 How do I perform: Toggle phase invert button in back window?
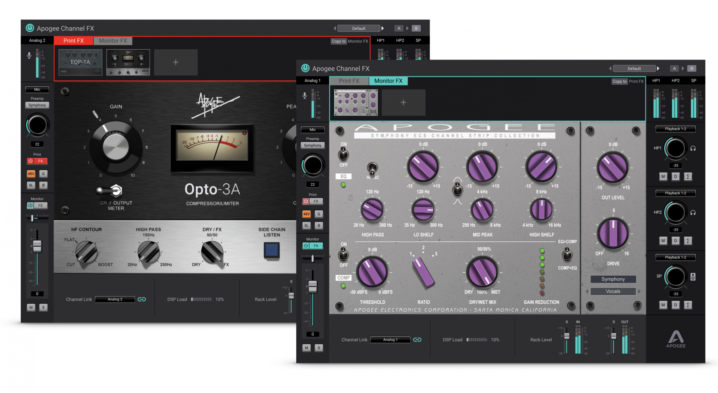pyautogui.click(x=43, y=185)
